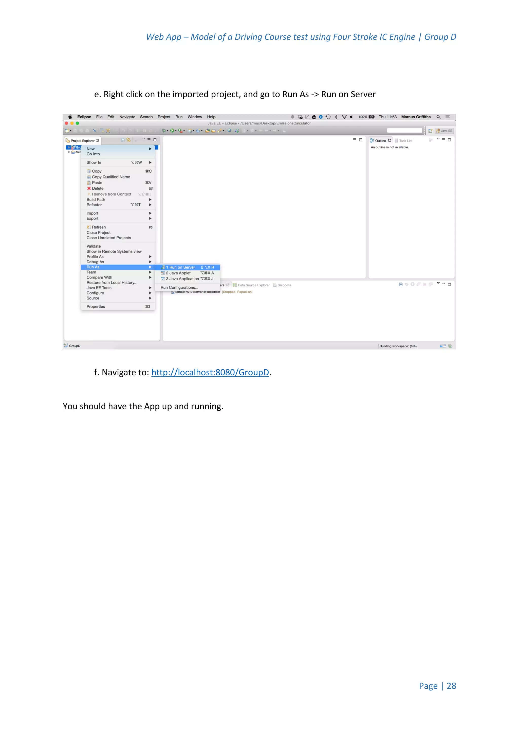This screenshot has height=734, width=519.
Task: Select Close Unrelated Projects
Action: pos(118,238)
